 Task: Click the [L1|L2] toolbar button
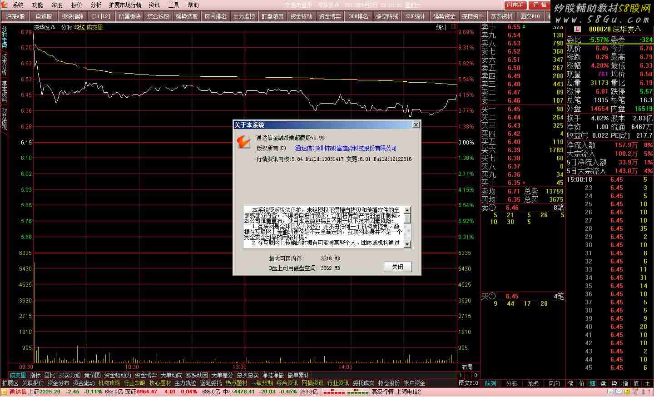point(101,16)
